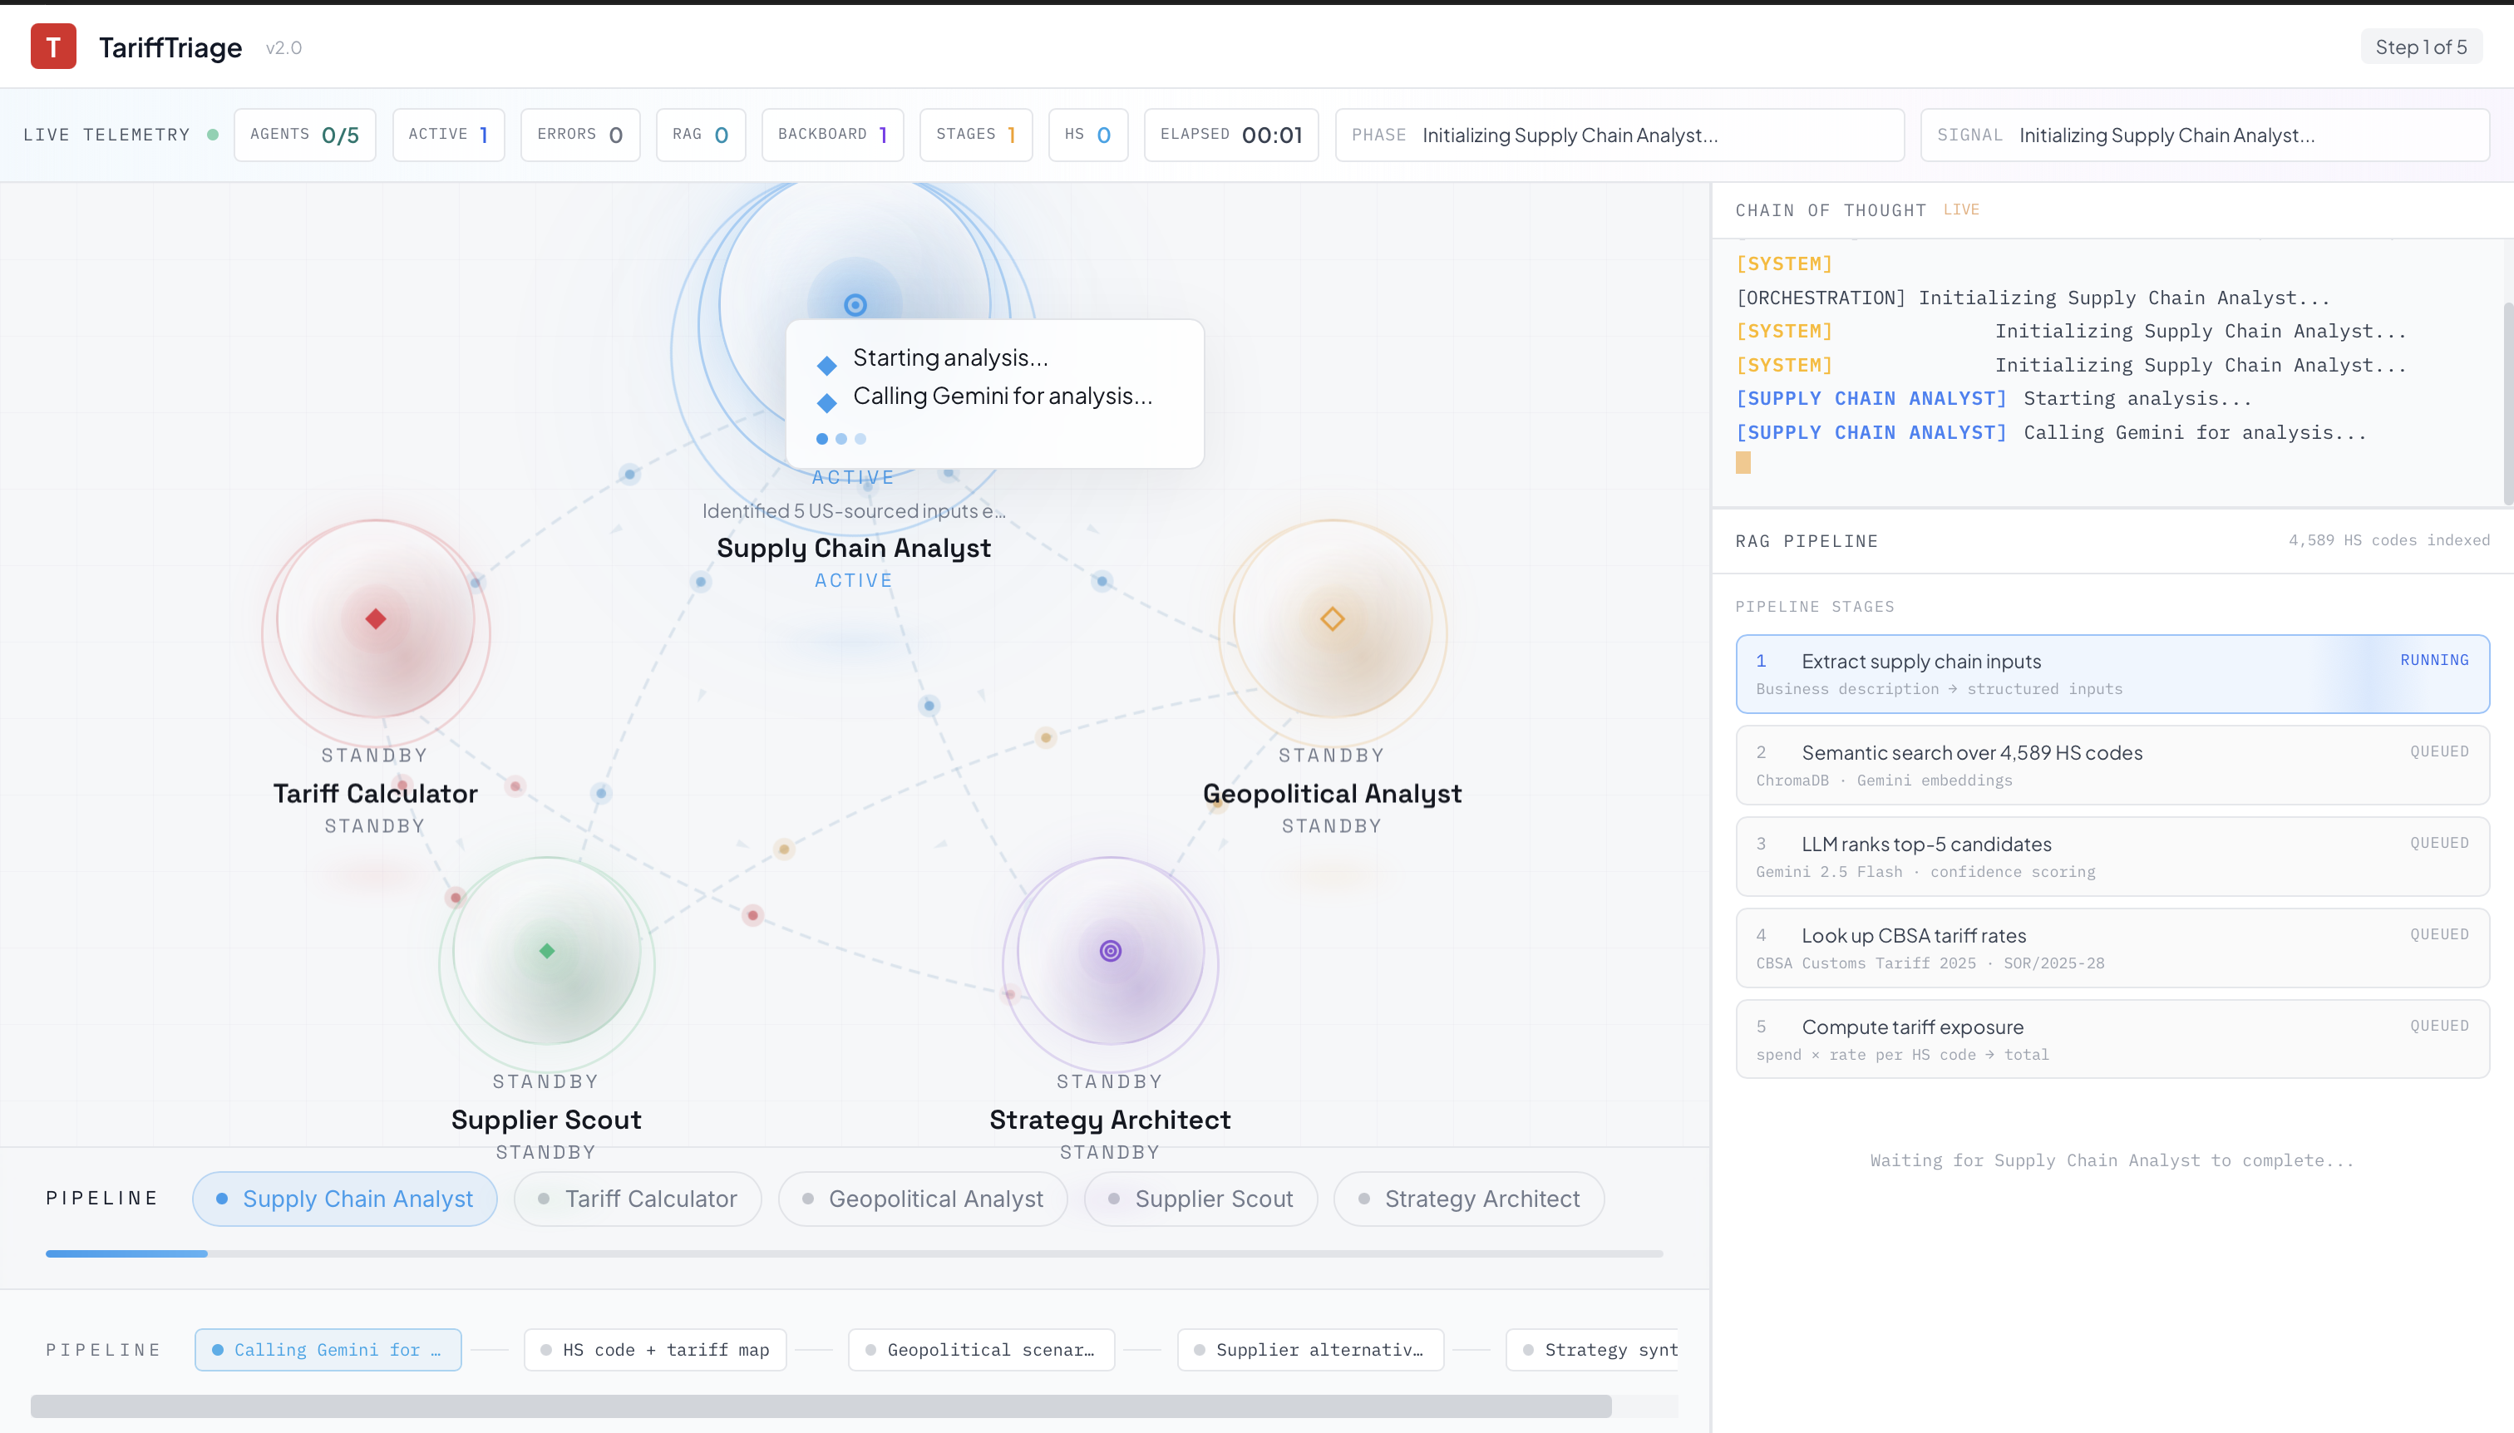Expand the Semantic search over HS codes stage
The width and height of the screenshot is (2514, 1433).
(x=2112, y=765)
